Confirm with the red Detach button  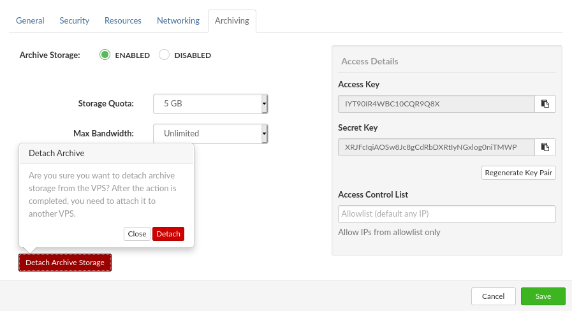point(168,234)
